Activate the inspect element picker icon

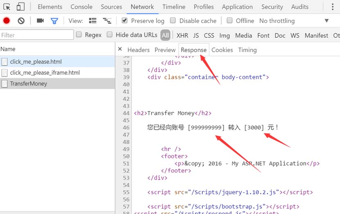pos(7,7)
